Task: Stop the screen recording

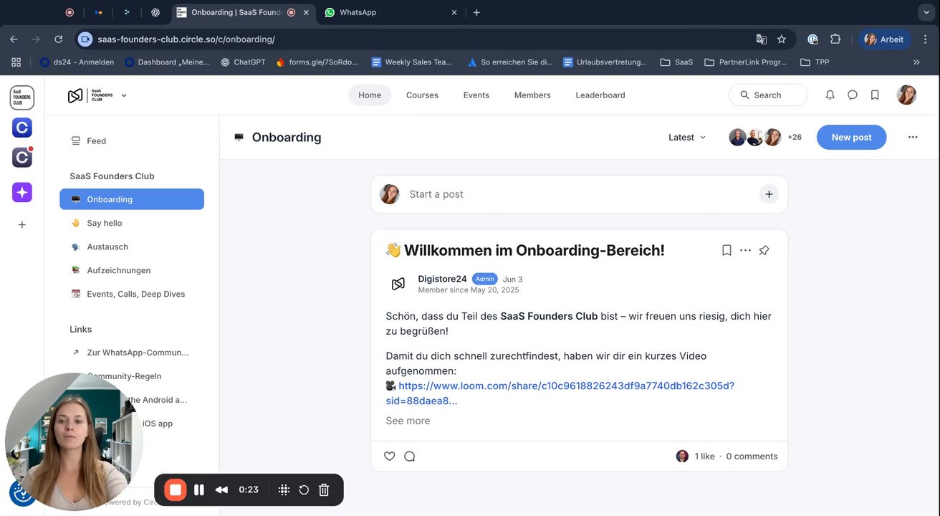Action: [x=176, y=489]
